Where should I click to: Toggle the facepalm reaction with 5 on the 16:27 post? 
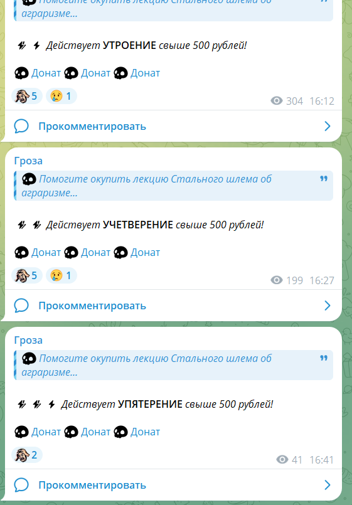coord(27,275)
